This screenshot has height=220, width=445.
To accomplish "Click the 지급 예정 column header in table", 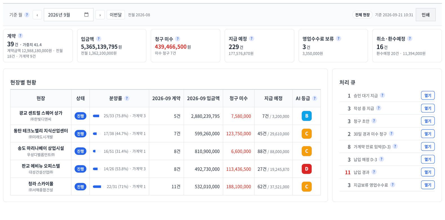I will point(273,98).
